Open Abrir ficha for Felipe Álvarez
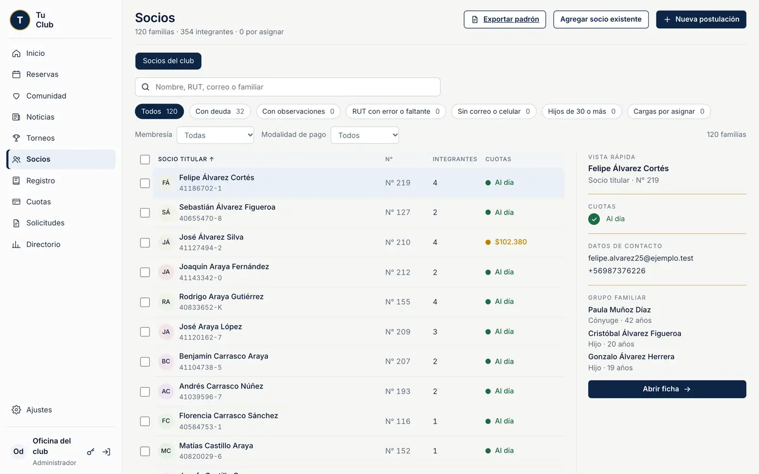This screenshot has width=759, height=474. [667, 389]
